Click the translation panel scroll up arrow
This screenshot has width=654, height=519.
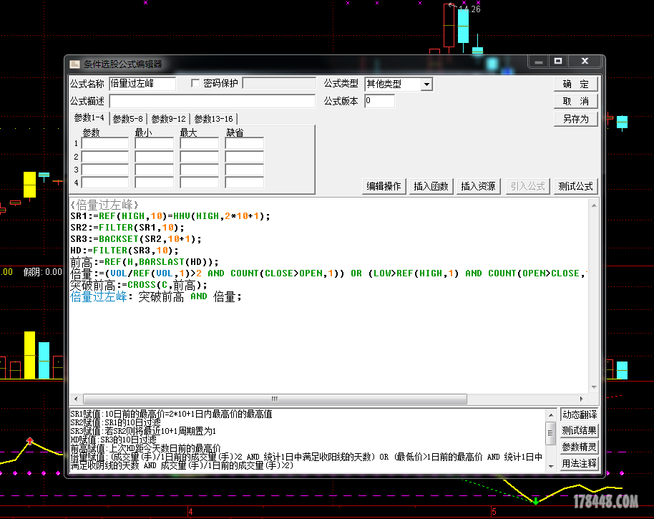[x=551, y=415]
